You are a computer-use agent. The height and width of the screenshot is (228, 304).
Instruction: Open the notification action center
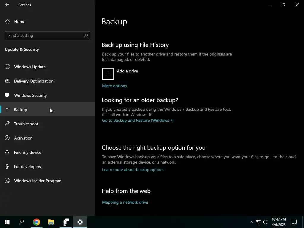tap(294, 222)
